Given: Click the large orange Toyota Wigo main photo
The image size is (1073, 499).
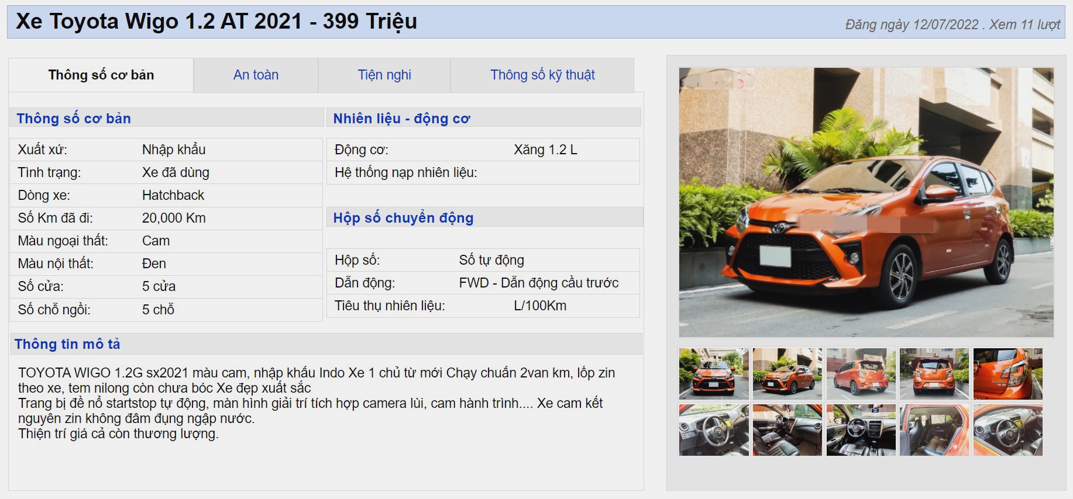Looking at the screenshot, I should (x=866, y=202).
